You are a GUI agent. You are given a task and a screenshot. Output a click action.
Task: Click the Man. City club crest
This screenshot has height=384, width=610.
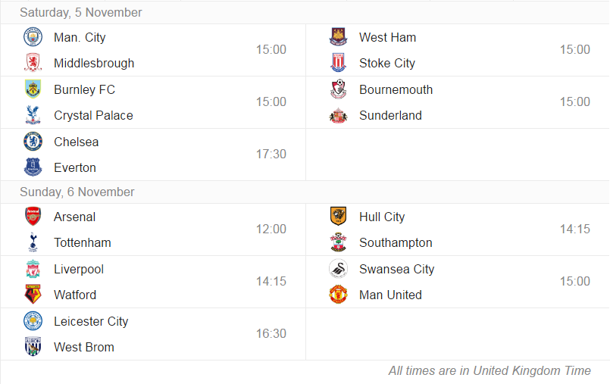[x=33, y=37]
